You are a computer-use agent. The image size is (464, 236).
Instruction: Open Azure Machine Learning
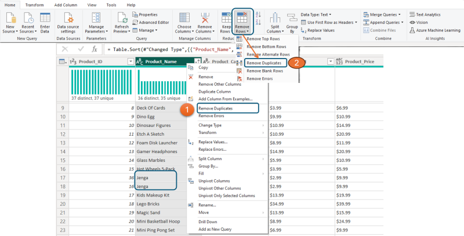point(435,30)
